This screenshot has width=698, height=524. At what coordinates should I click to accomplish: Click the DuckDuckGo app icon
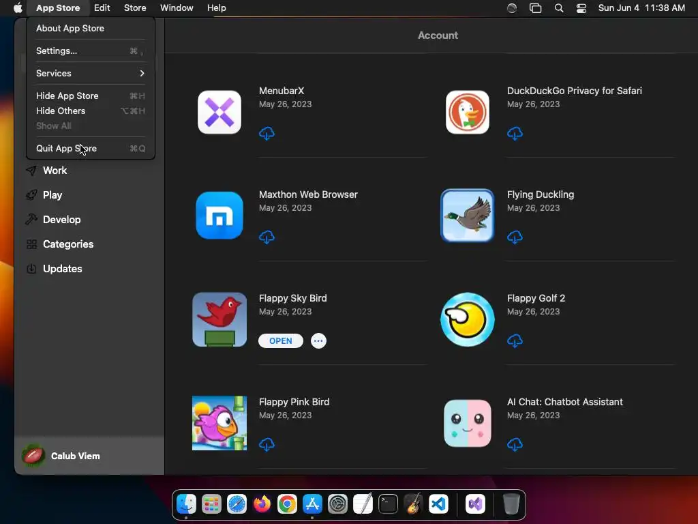468,113
